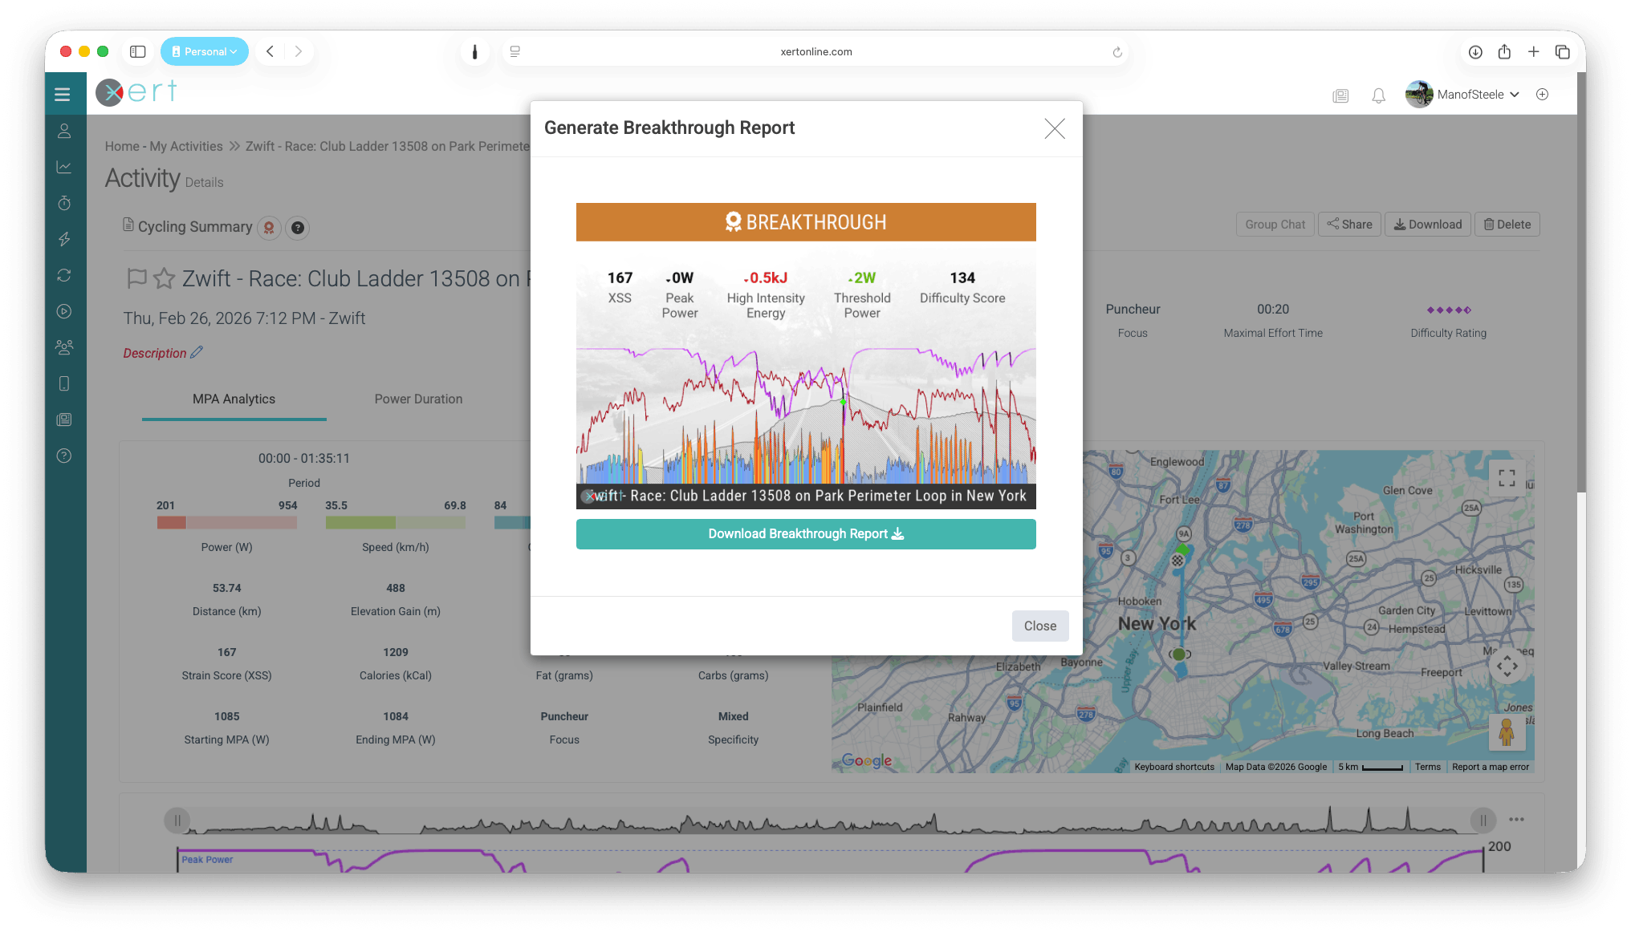
Task: Click the 5 km map scale
Action: pos(1370,768)
